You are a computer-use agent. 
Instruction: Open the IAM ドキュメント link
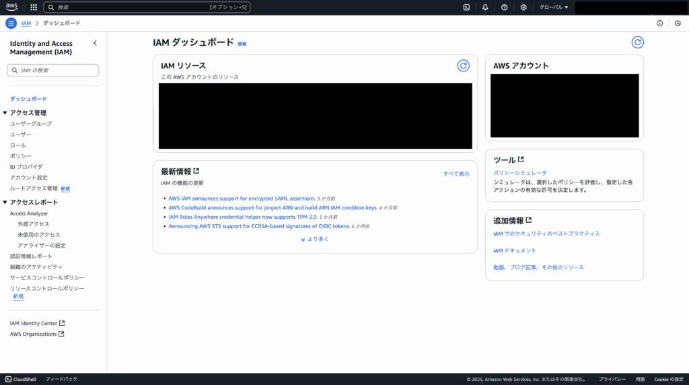[x=515, y=250]
